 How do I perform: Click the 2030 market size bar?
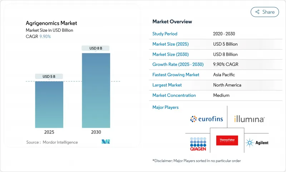pos(96,90)
